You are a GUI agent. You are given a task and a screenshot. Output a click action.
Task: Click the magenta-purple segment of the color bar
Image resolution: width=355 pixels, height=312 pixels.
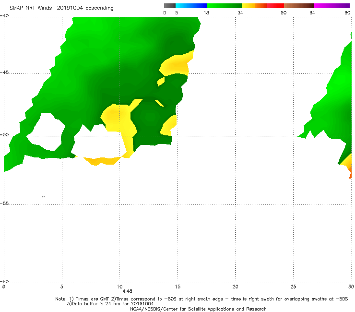pos(332,6)
